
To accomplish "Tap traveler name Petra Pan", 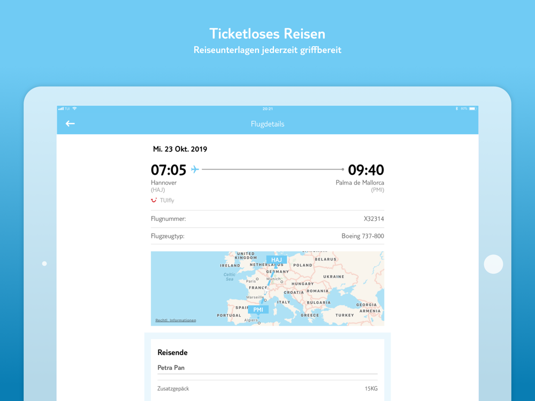I will tap(171, 368).
